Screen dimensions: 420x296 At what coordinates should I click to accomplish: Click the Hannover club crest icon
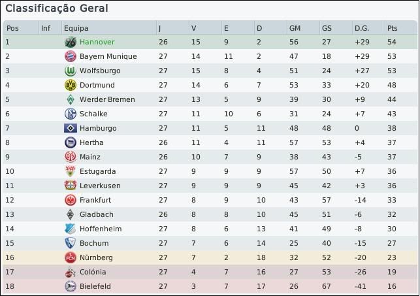click(71, 42)
